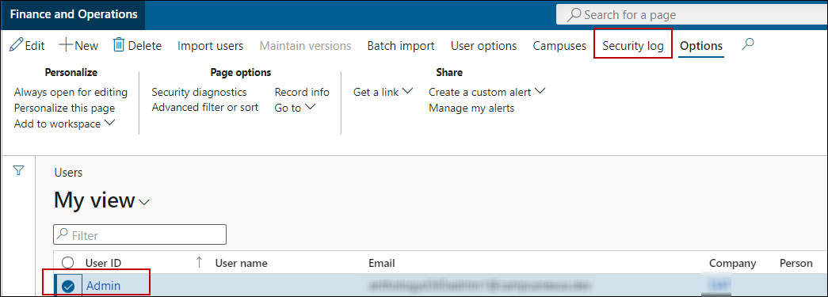Open the User options menu
Screen dimensions: 828x297
point(483,46)
